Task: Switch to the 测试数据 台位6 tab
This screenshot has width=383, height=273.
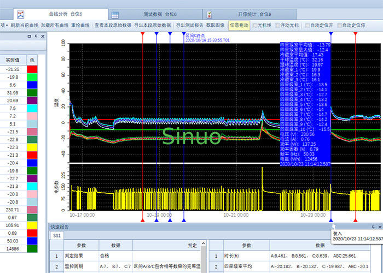Action: (157, 14)
